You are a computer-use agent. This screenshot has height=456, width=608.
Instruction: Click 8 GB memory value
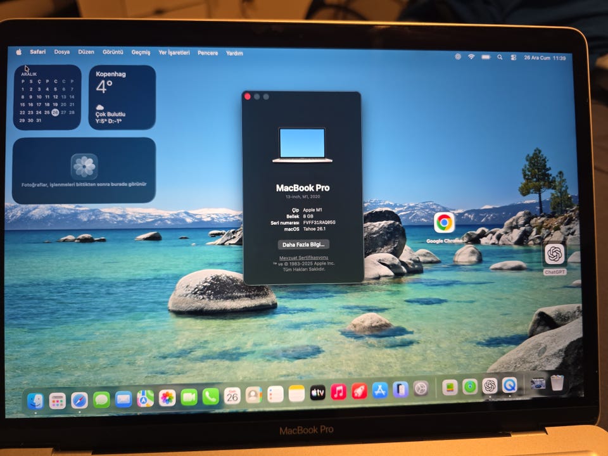coord(308,216)
